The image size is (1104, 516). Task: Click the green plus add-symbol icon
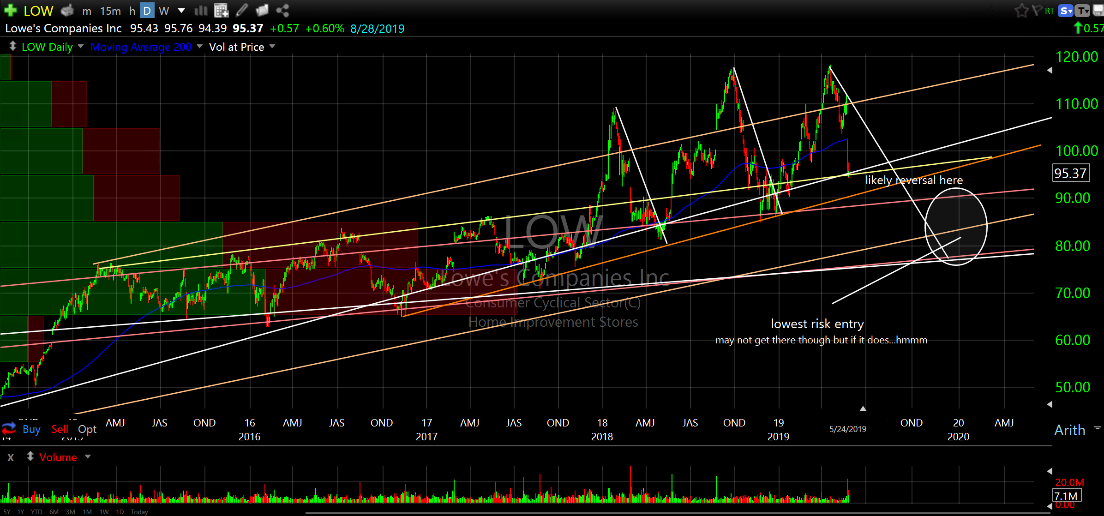click(10, 10)
